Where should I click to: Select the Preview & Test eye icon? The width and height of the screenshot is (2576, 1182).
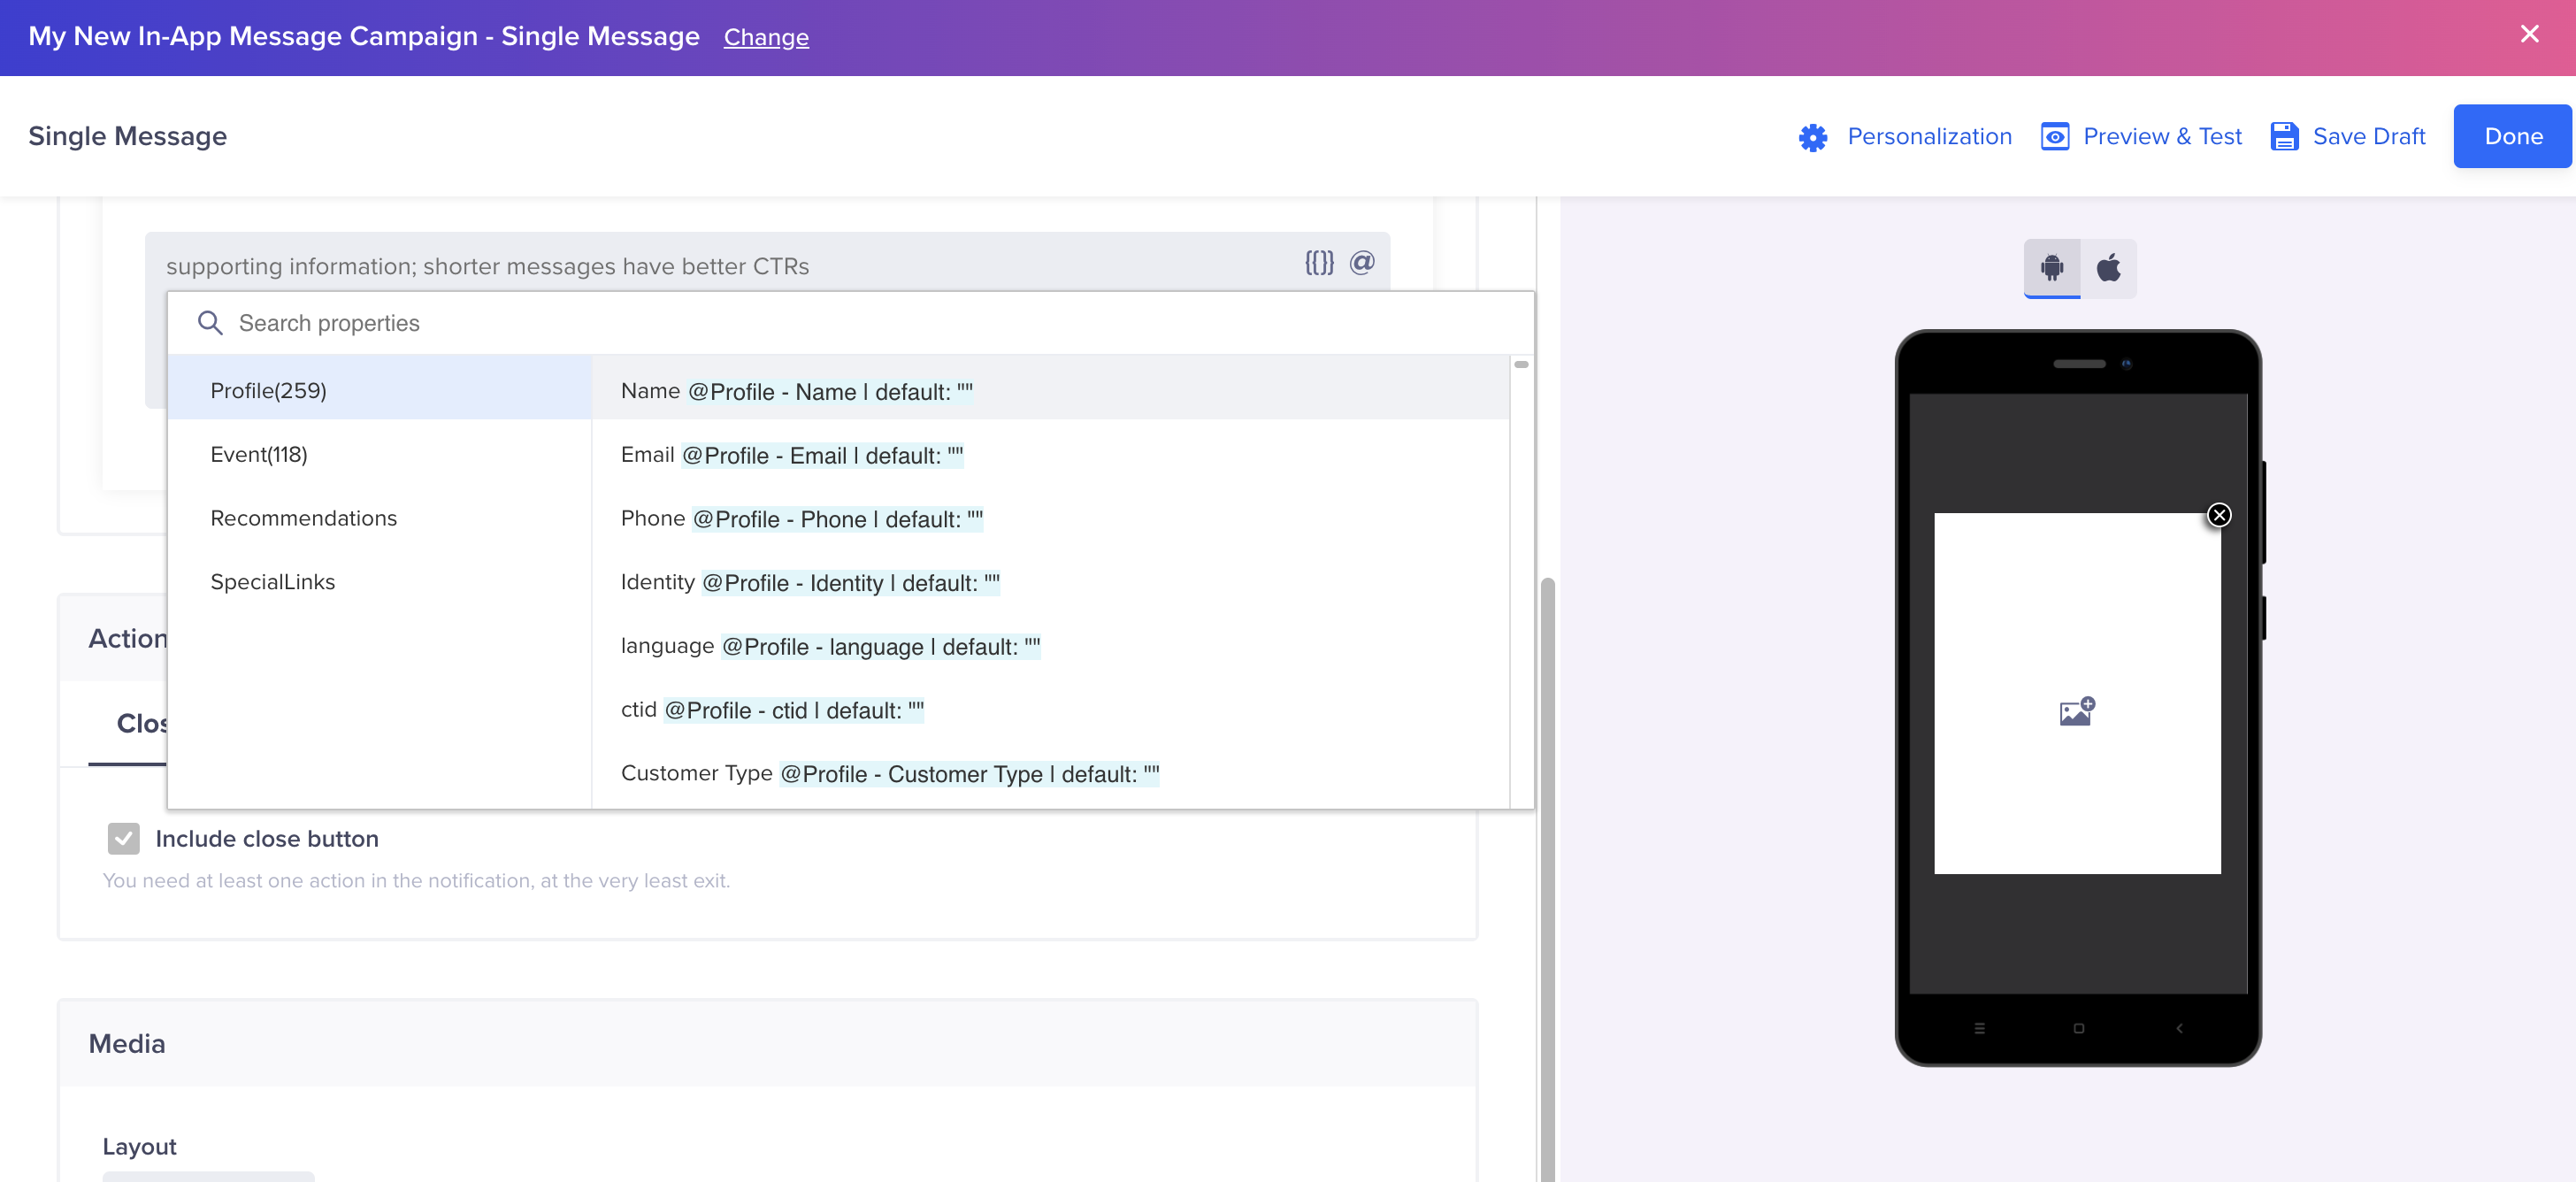(x=2055, y=136)
